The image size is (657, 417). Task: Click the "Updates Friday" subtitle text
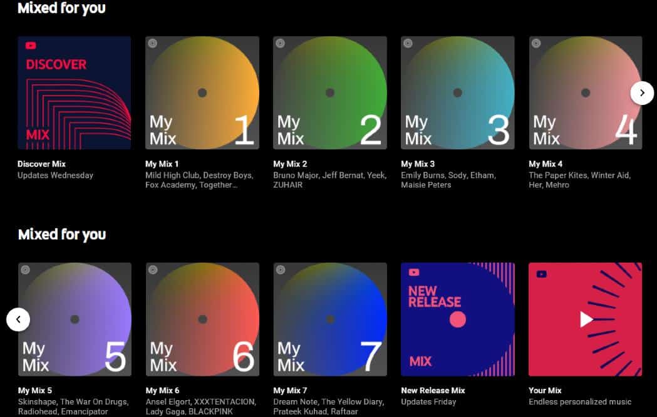pos(428,402)
